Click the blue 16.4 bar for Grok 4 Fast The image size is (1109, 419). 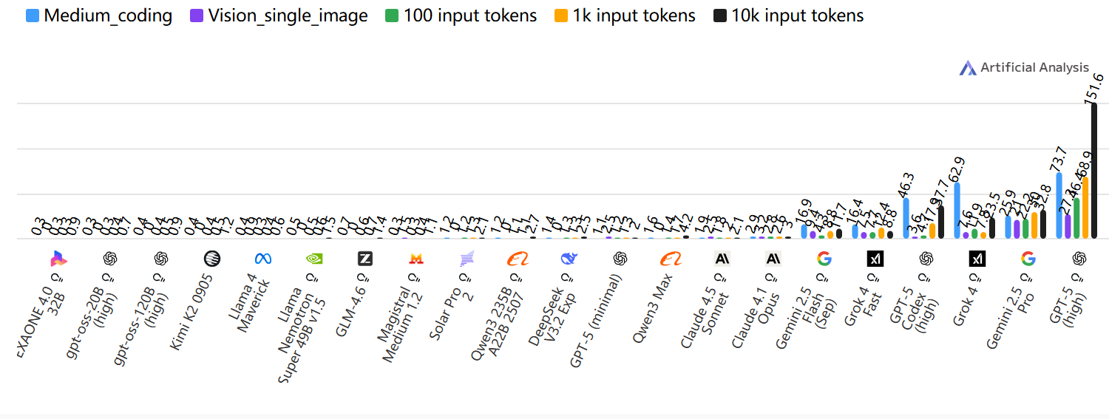[855, 231]
